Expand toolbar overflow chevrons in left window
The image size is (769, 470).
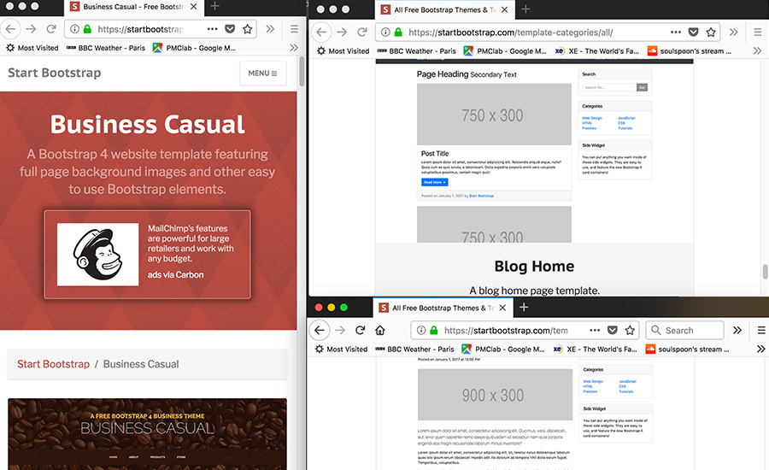pos(270,29)
